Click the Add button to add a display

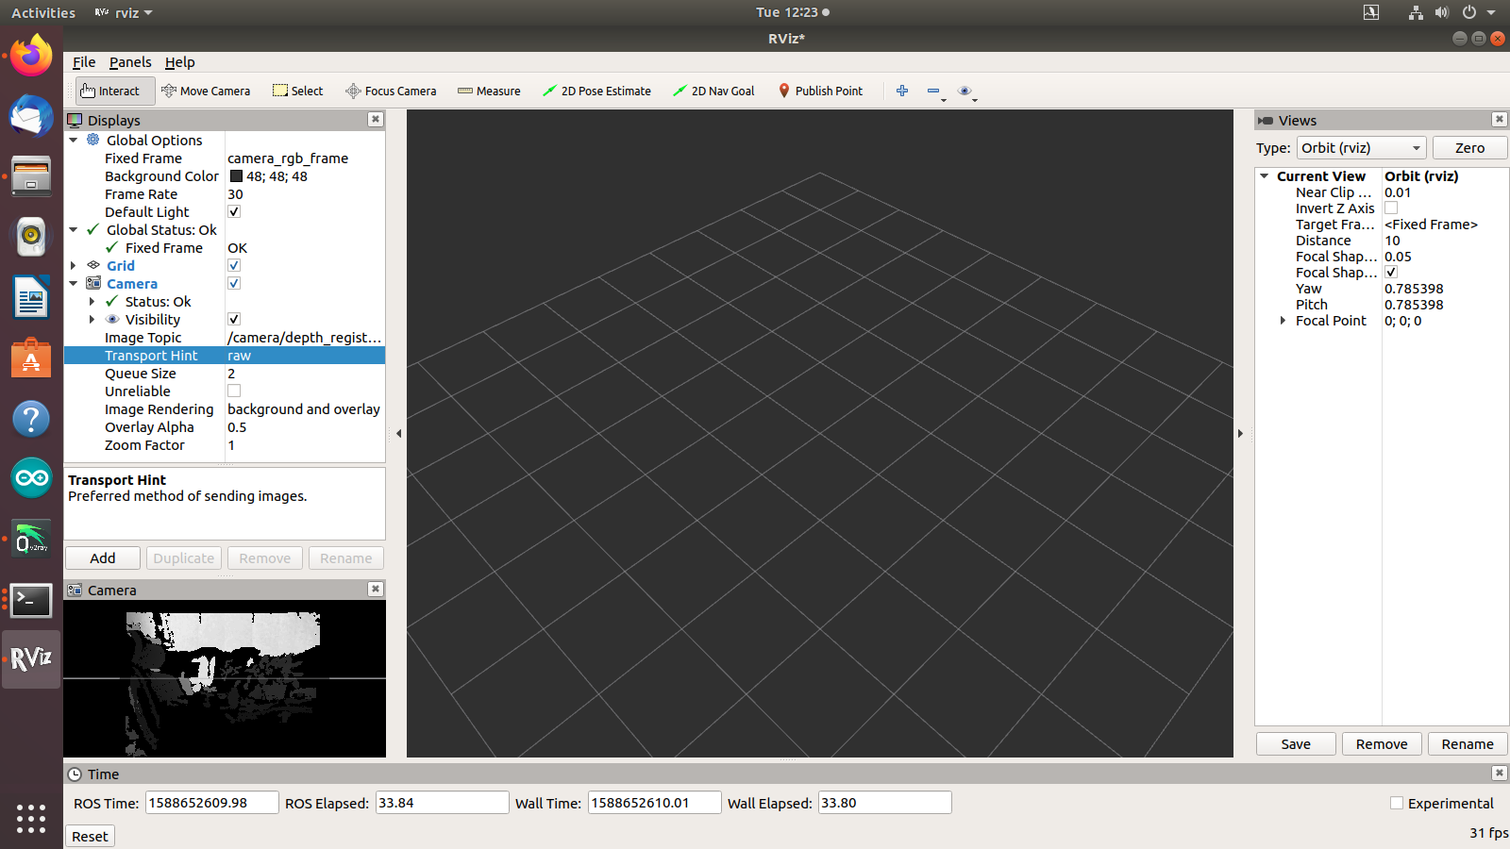pyautogui.click(x=102, y=558)
